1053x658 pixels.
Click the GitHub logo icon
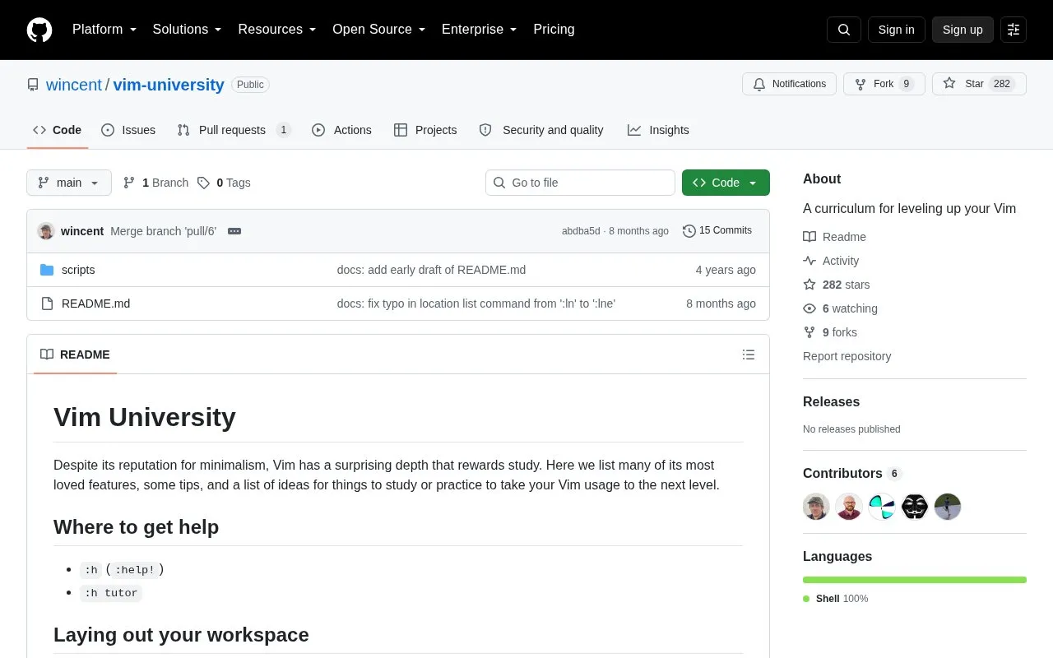point(39,30)
